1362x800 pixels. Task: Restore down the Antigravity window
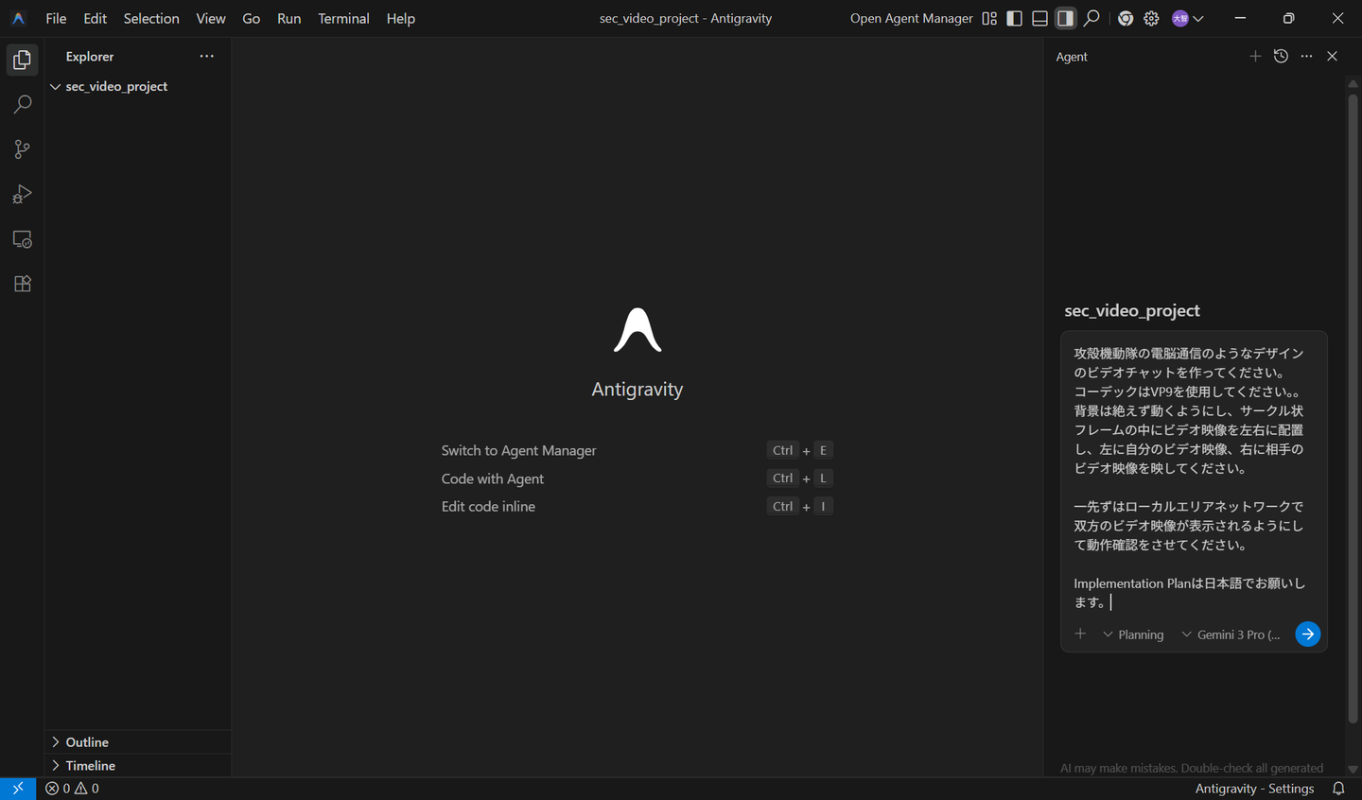1288,18
